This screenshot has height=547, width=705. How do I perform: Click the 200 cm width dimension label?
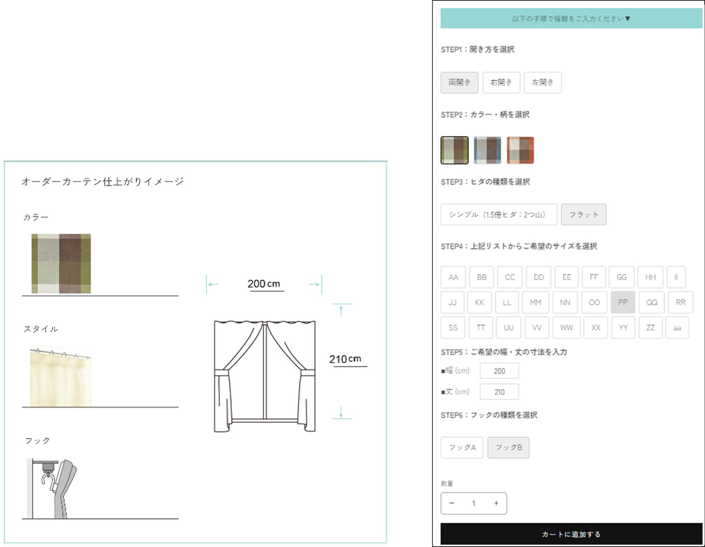click(264, 284)
